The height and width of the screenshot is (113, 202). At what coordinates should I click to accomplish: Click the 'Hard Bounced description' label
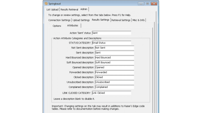tap(80, 57)
